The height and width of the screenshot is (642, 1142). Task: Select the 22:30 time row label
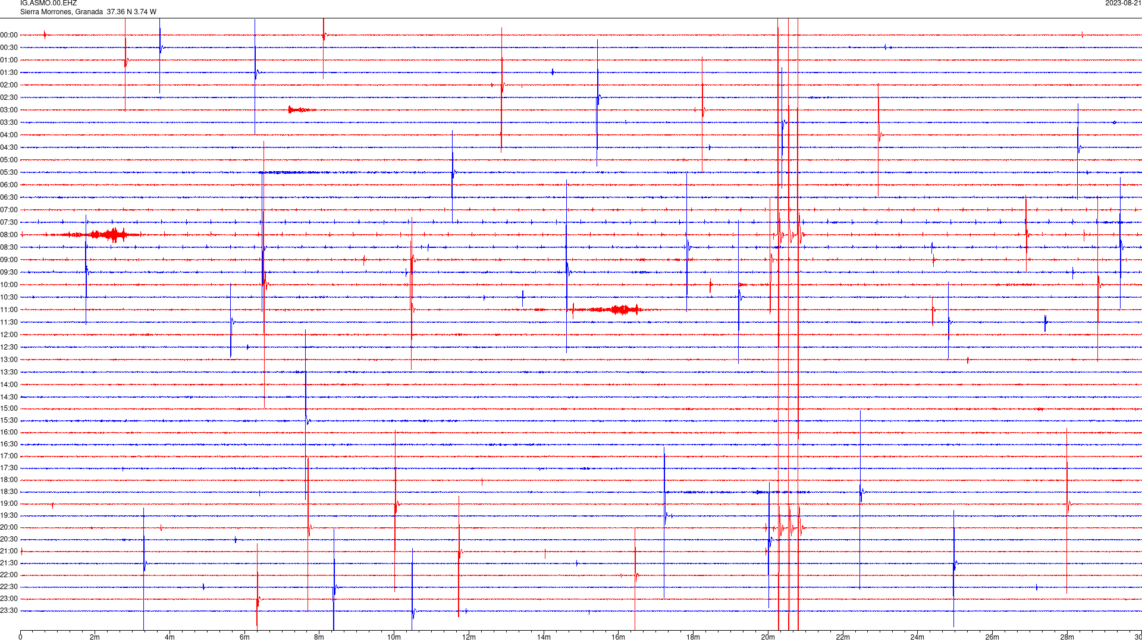tap(9, 587)
